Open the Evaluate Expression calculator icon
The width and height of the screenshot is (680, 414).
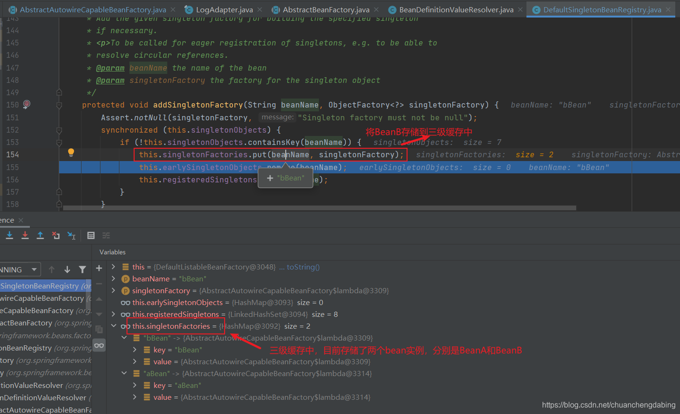click(x=91, y=235)
